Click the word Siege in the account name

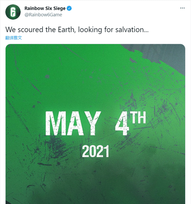[x=59, y=9]
